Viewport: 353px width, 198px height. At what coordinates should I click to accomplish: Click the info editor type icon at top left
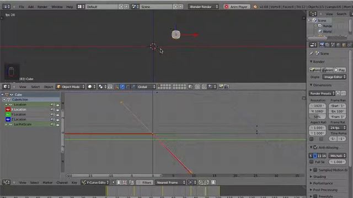[x=6, y=7]
